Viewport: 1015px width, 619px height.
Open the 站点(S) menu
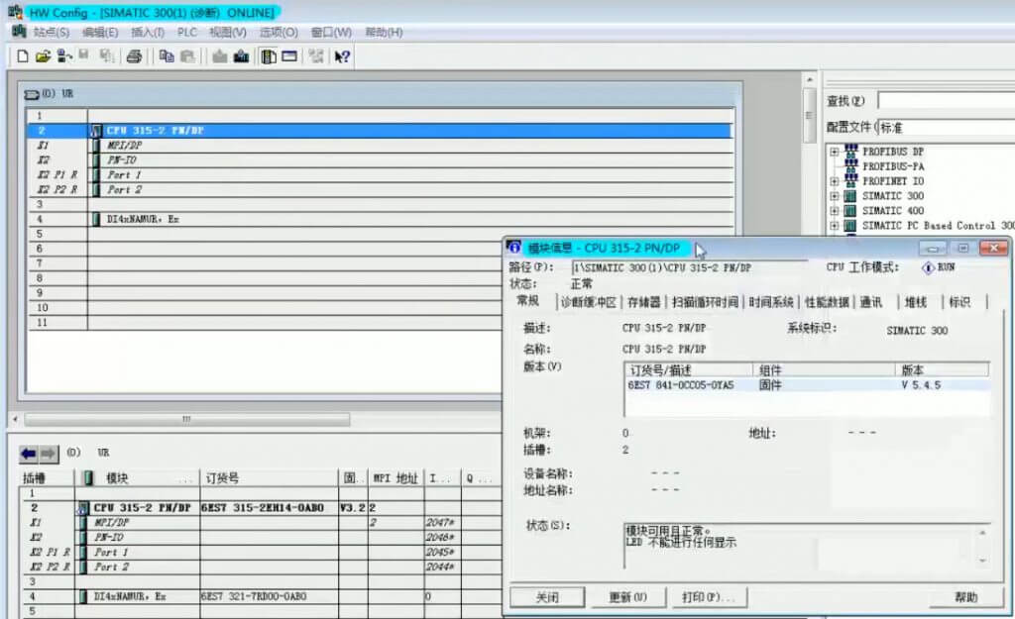[x=52, y=32]
